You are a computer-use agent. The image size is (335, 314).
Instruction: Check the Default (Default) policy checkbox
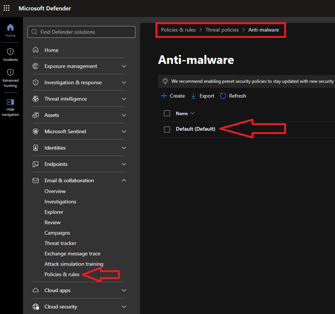[167, 129]
